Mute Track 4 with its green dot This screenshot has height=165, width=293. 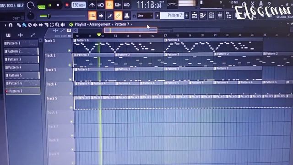71,93
